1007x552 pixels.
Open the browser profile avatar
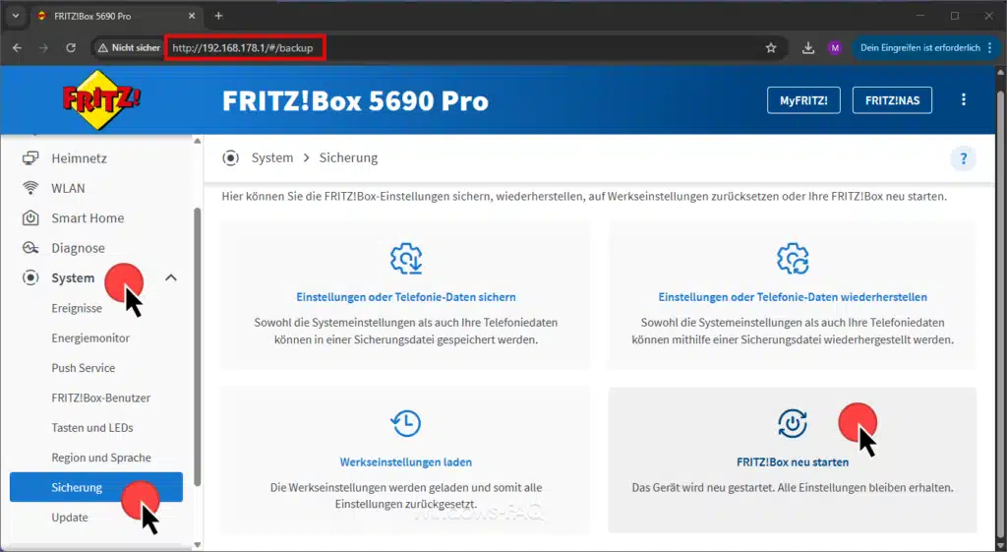tap(834, 47)
